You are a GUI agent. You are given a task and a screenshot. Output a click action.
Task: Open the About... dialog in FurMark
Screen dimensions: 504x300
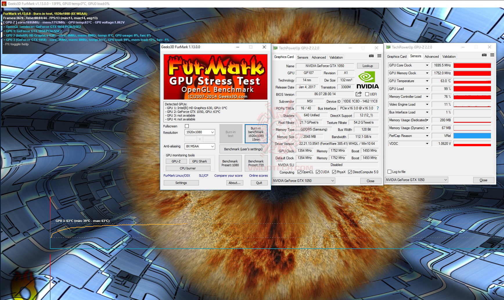(234, 183)
